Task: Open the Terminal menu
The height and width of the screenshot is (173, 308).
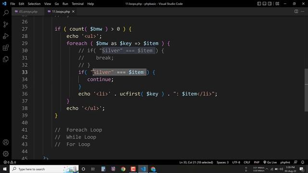Action: pyautogui.click(x=77, y=4)
